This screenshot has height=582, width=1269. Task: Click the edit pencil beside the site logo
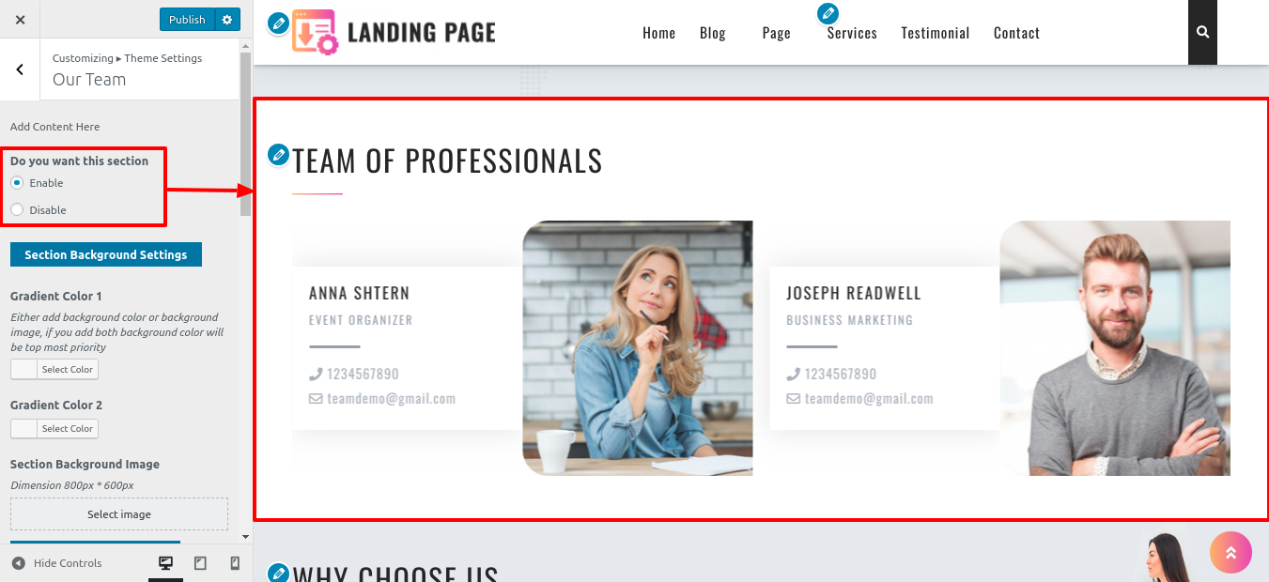click(278, 23)
